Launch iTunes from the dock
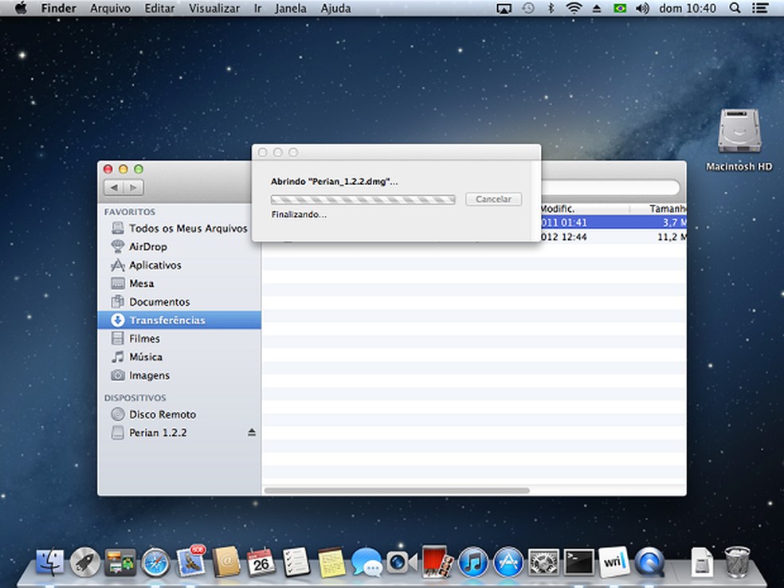This screenshot has height=588, width=784. point(472,563)
